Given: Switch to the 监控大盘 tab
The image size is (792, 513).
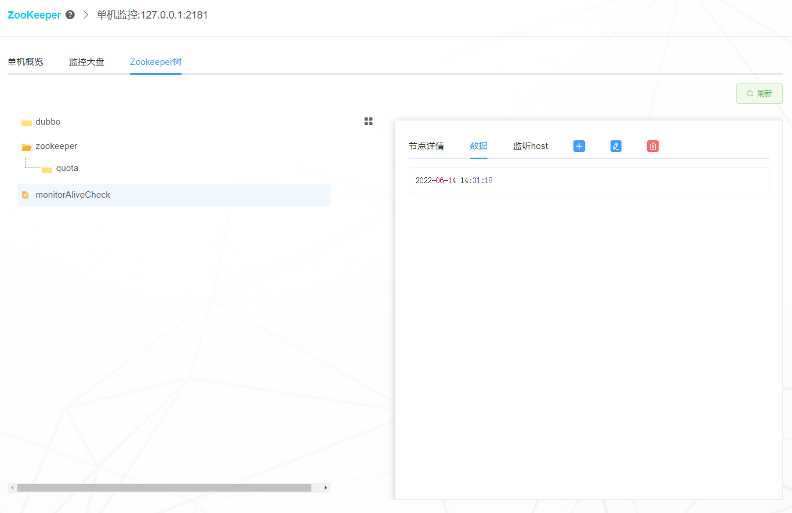Looking at the screenshot, I should click(x=86, y=62).
